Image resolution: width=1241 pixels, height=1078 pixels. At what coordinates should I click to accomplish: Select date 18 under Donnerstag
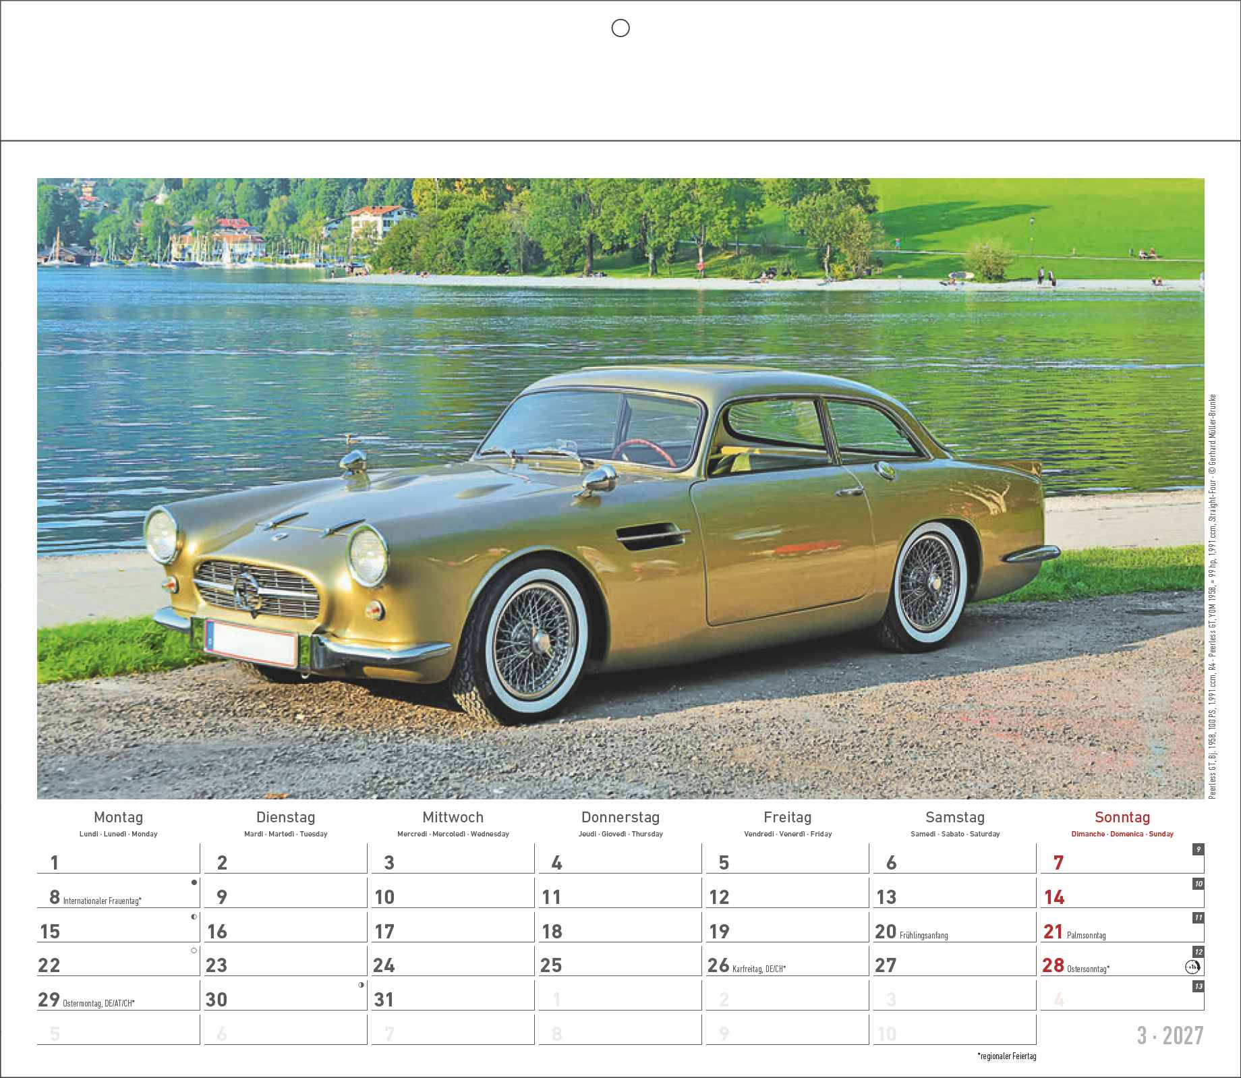point(552,932)
